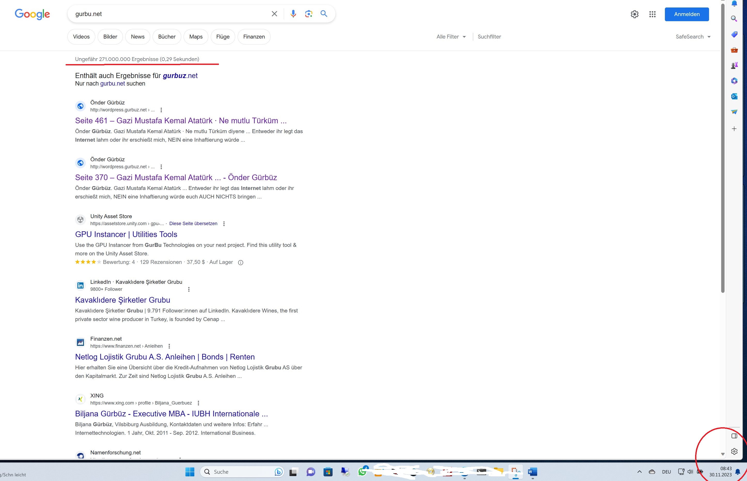Open GPU Instancer Utilities Tools result
The height and width of the screenshot is (481, 747).
point(126,234)
